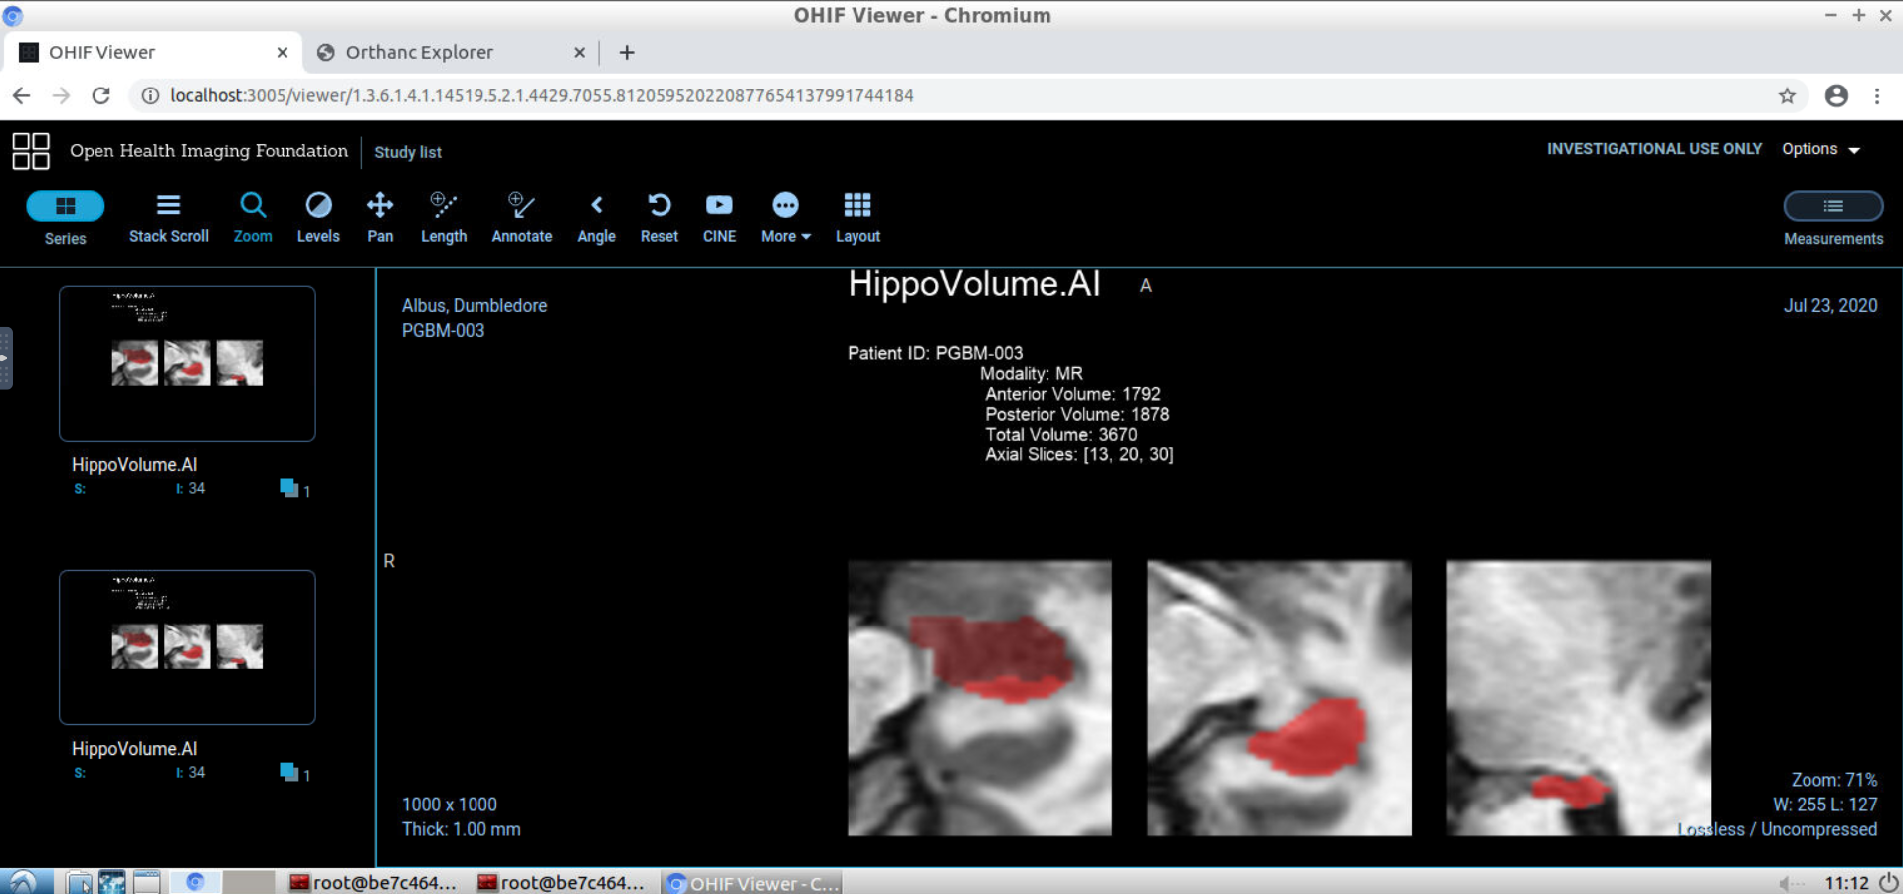This screenshot has width=1903, height=894.
Task: Select the first HippoVolume.AI series thumbnail
Action: coord(187,363)
